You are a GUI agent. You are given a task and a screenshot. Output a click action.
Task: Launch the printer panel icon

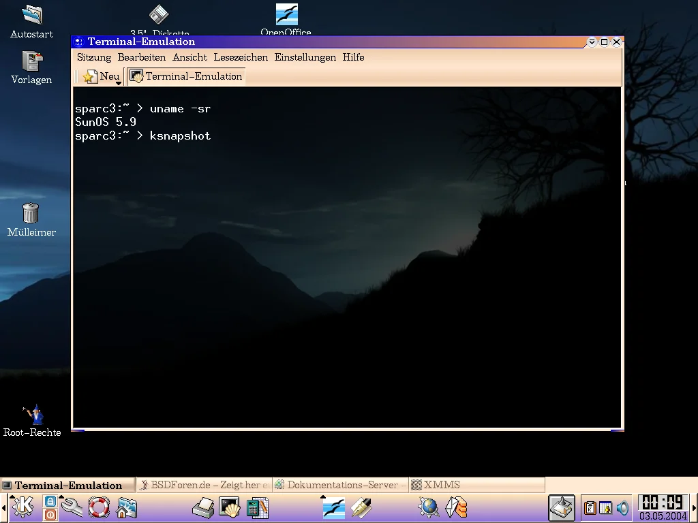coord(203,508)
